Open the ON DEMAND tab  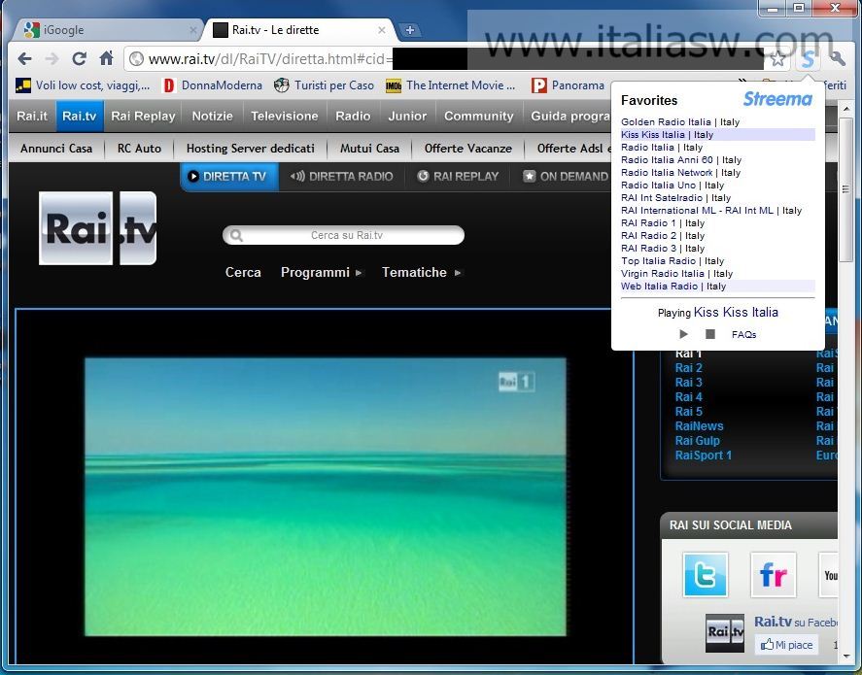[x=566, y=177]
